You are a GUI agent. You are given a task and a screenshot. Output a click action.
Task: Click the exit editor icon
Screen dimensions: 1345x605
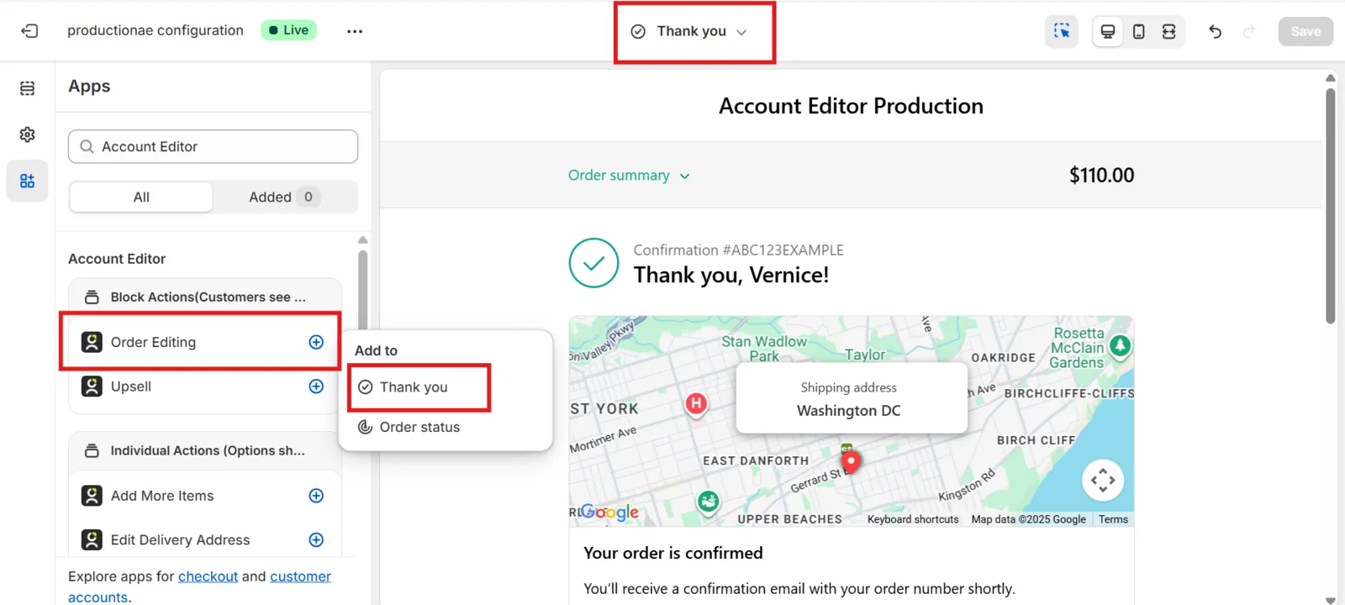(x=29, y=31)
